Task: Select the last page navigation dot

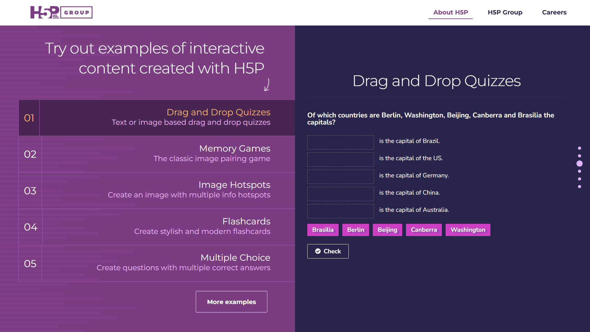Action: pyautogui.click(x=579, y=187)
